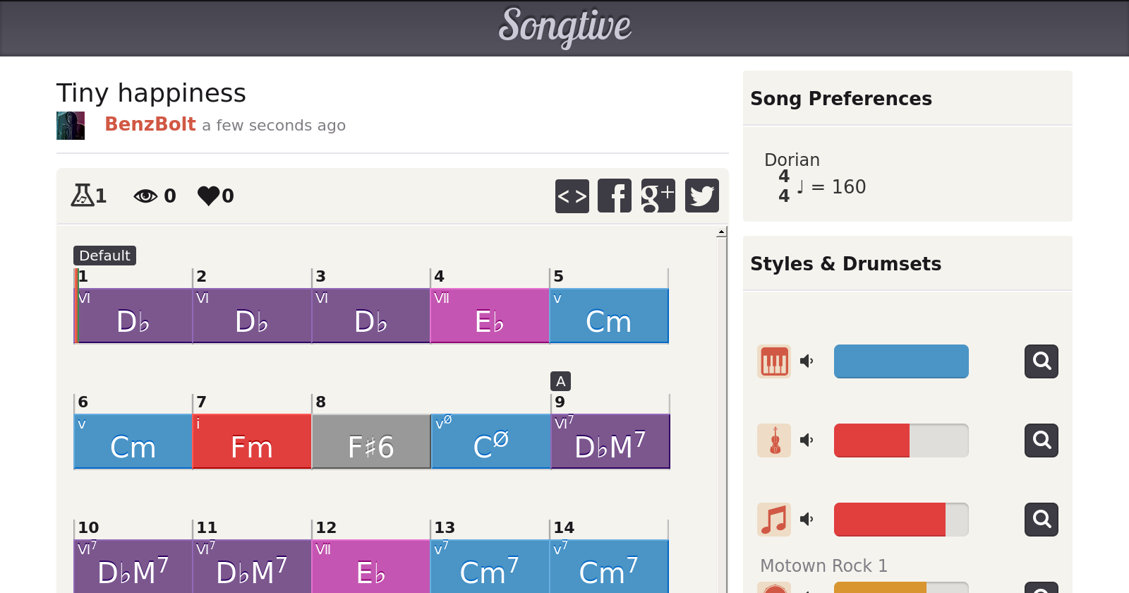
Task: Select the A section marker
Action: [560, 381]
